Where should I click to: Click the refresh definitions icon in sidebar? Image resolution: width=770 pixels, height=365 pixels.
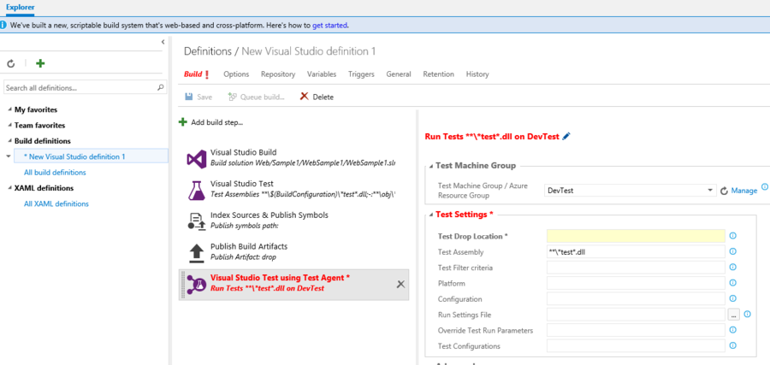click(11, 64)
